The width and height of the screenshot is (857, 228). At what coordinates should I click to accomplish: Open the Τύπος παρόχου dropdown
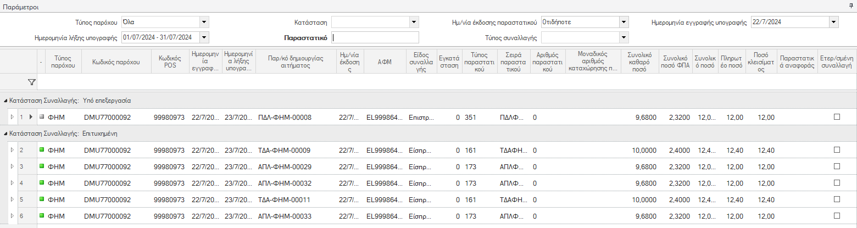coord(204,23)
